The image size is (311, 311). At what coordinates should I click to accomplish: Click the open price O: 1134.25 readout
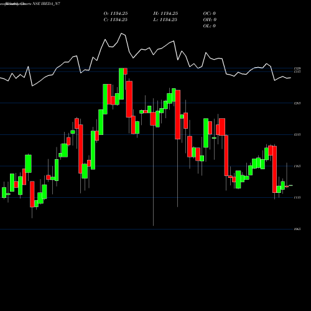(116, 14)
